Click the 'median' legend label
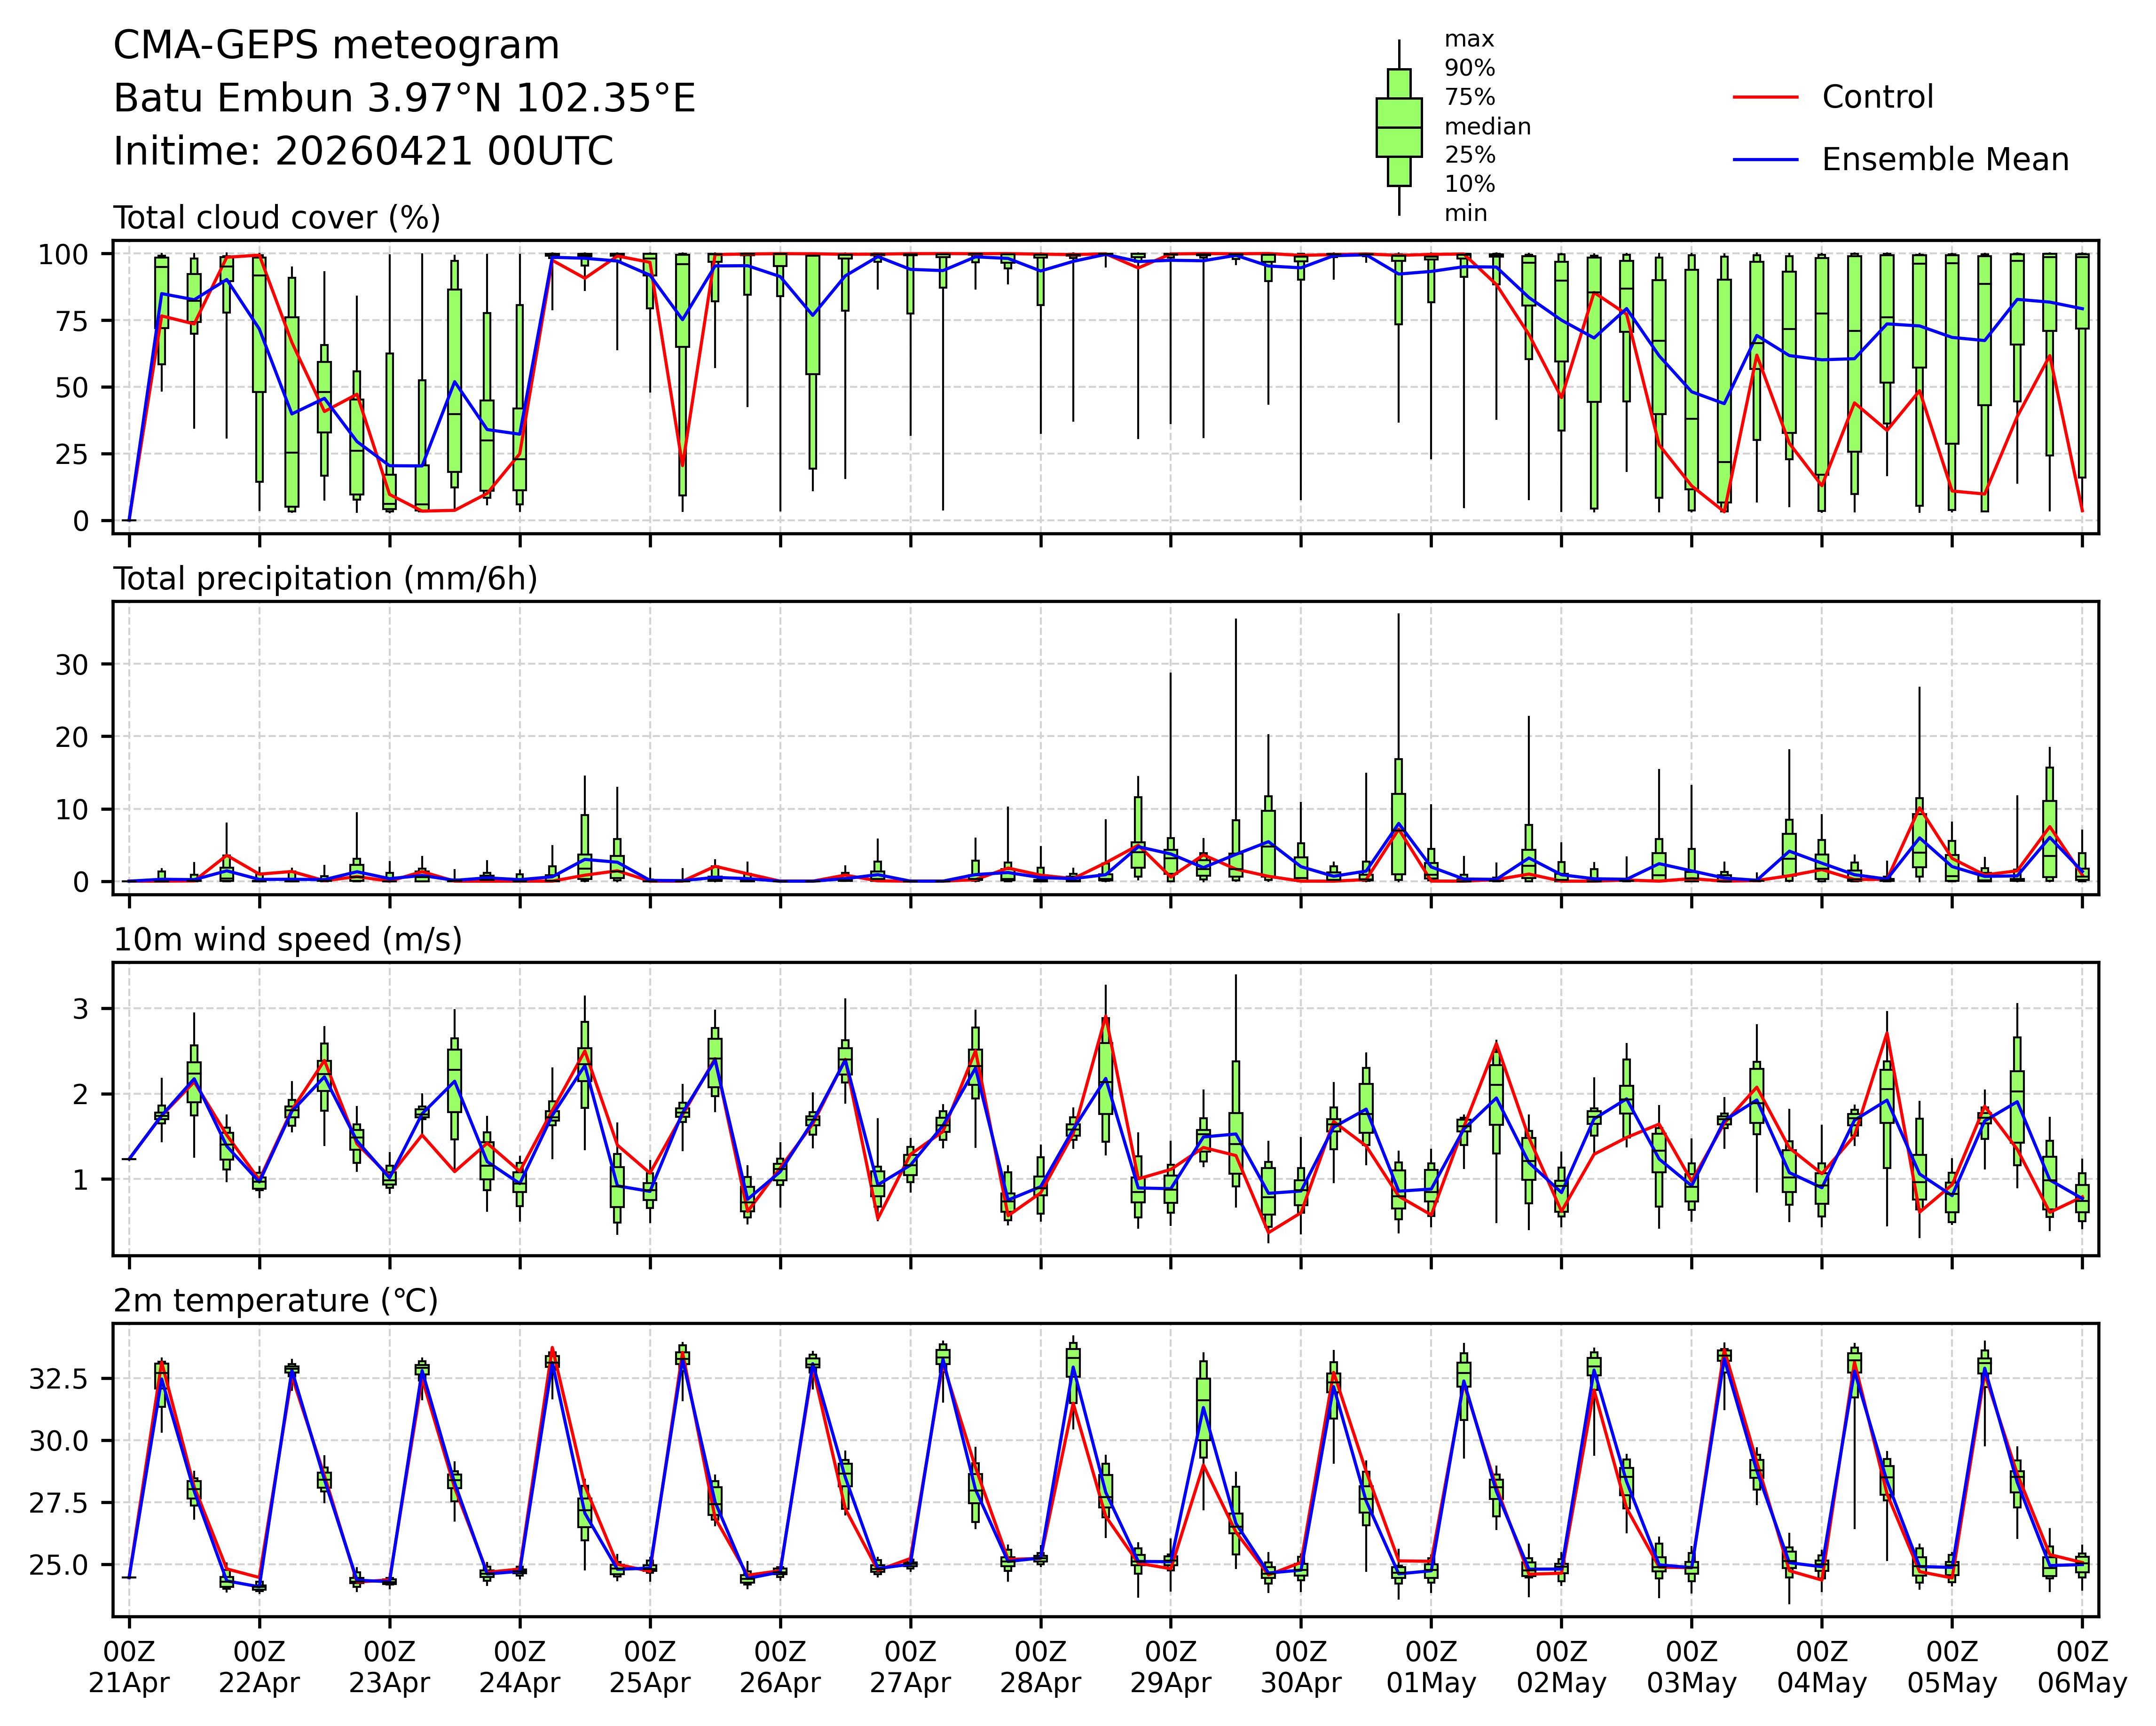The image size is (2156, 1726). pos(1487,127)
